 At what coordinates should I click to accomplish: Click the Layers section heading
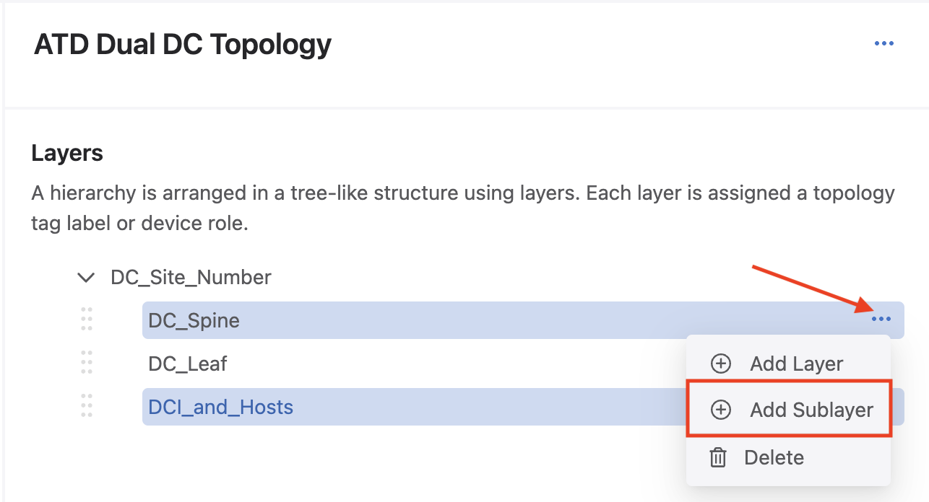(x=67, y=153)
